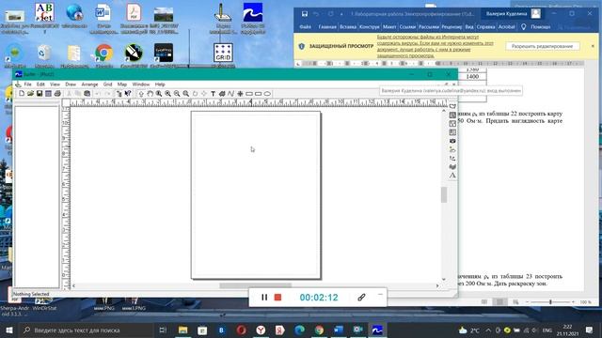This screenshot has height=338, width=602.
Task: Open the Windows Start menu
Action: (9, 330)
